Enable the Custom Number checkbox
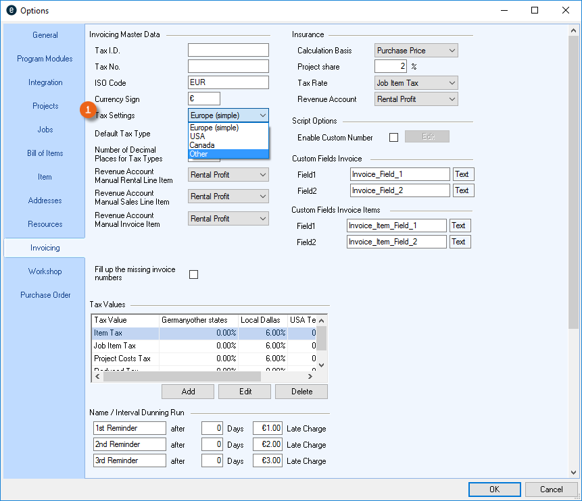Image resolution: width=582 pixels, height=501 pixels. pos(393,138)
